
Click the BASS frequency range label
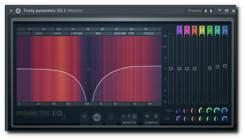point(58,34)
